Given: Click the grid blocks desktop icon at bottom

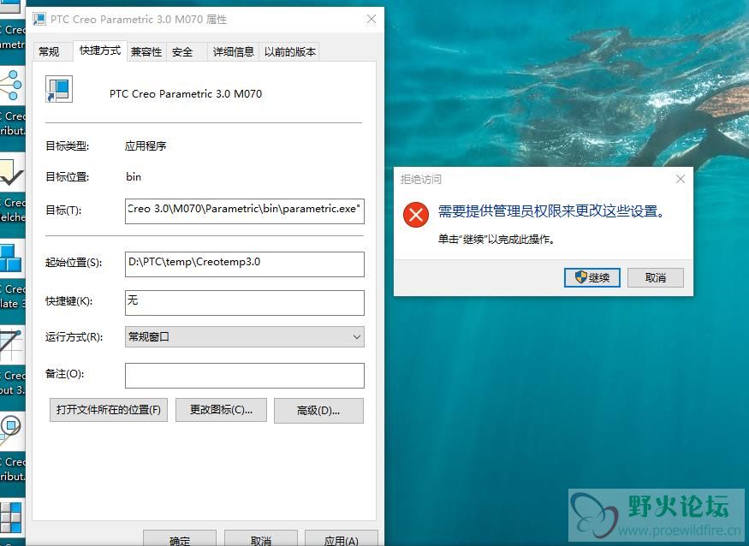Looking at the screenshot, I should click(x=11, y=518).
